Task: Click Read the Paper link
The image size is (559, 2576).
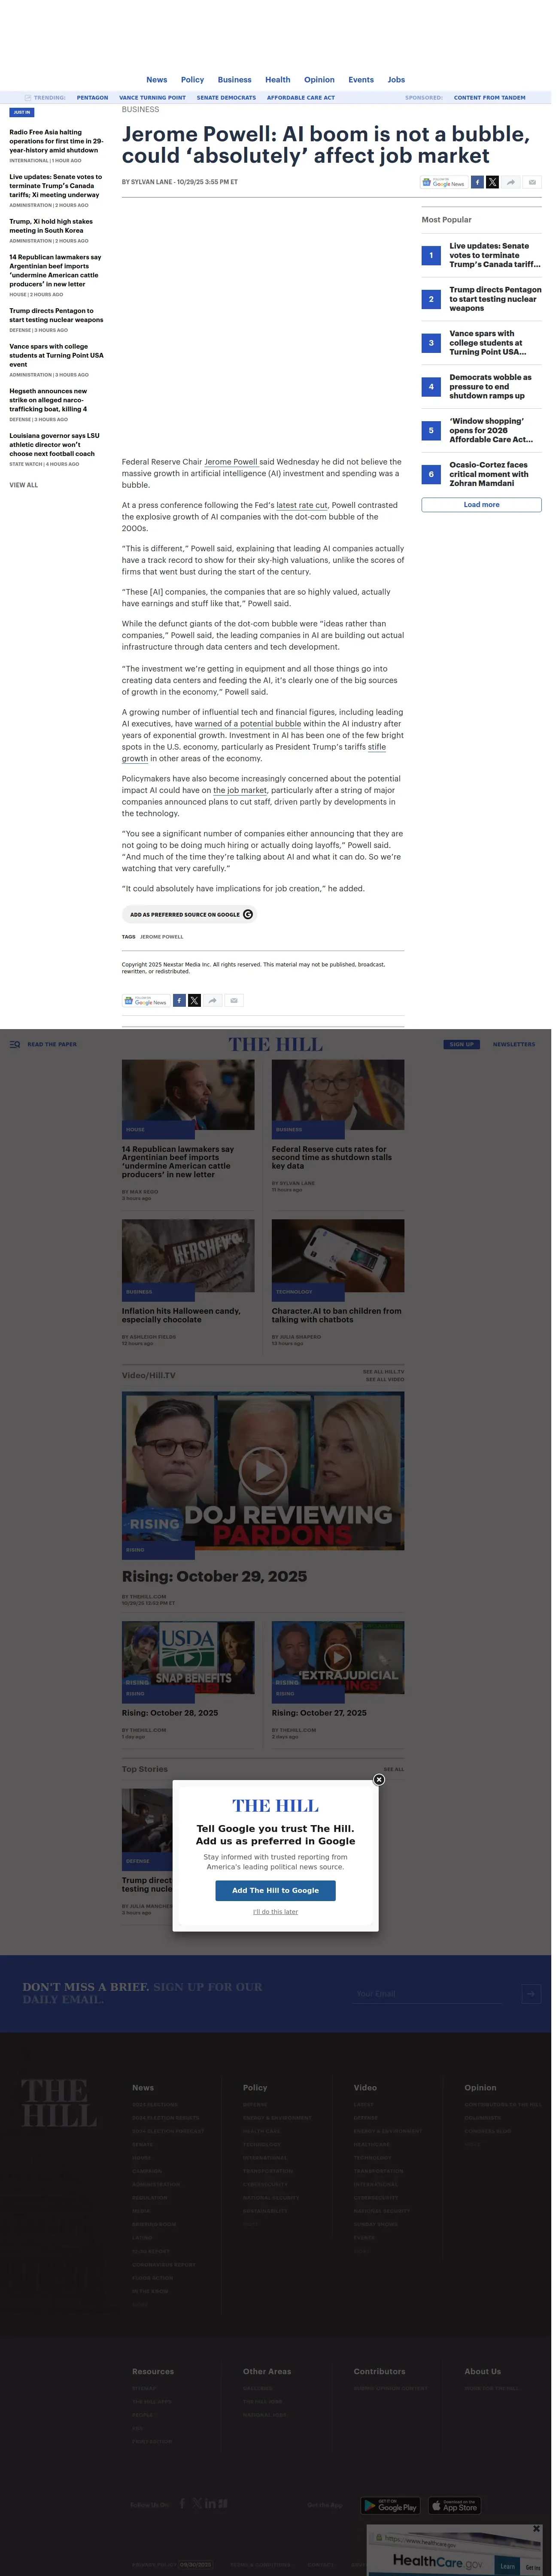Action: coord(52,1044)
